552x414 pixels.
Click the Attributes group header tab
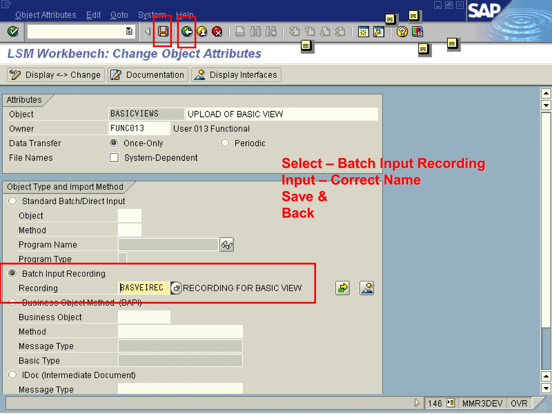pos(24,100)
